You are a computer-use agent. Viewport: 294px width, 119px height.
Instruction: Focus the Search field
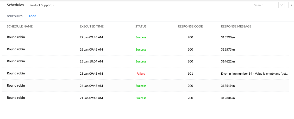(263, 5)
